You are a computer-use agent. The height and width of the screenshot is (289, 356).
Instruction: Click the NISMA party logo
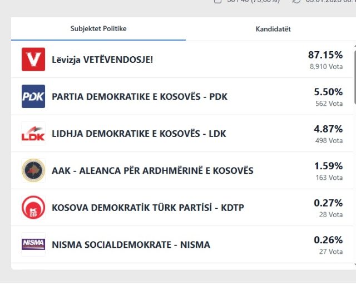coord(33,244)
